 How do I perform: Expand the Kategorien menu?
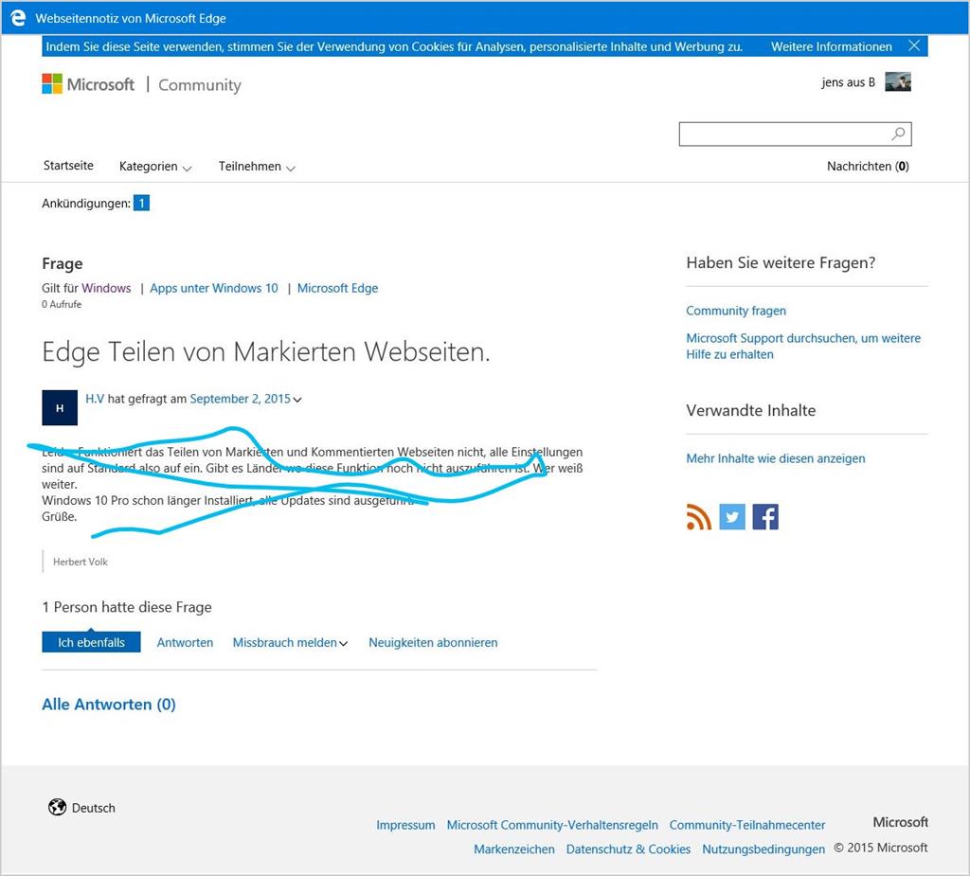(x=155, y=167)
